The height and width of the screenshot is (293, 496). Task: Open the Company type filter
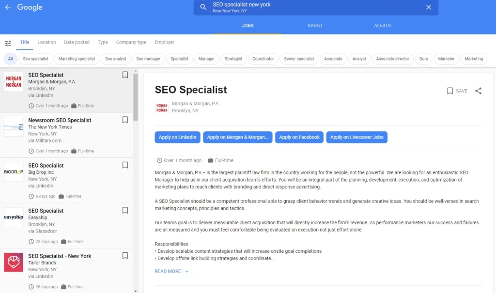(x=131, y=42)
